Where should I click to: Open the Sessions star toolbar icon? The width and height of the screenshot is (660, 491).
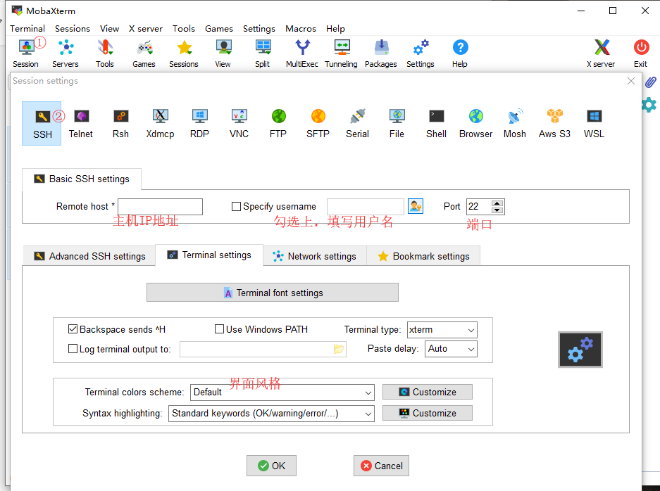(184, 53)
